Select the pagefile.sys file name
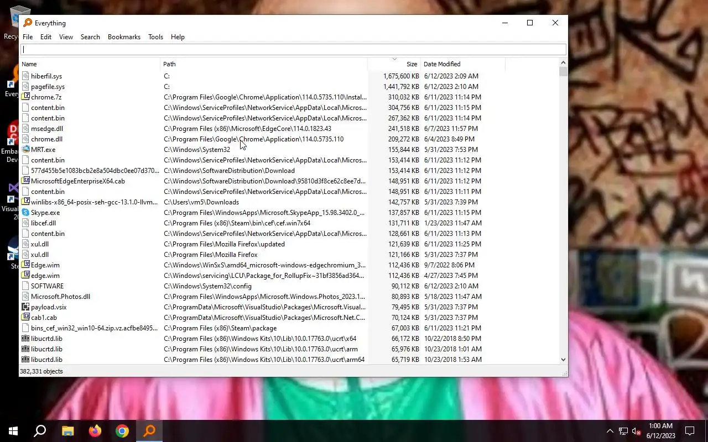This screenshot has width=708, height=442. (48, 86)
